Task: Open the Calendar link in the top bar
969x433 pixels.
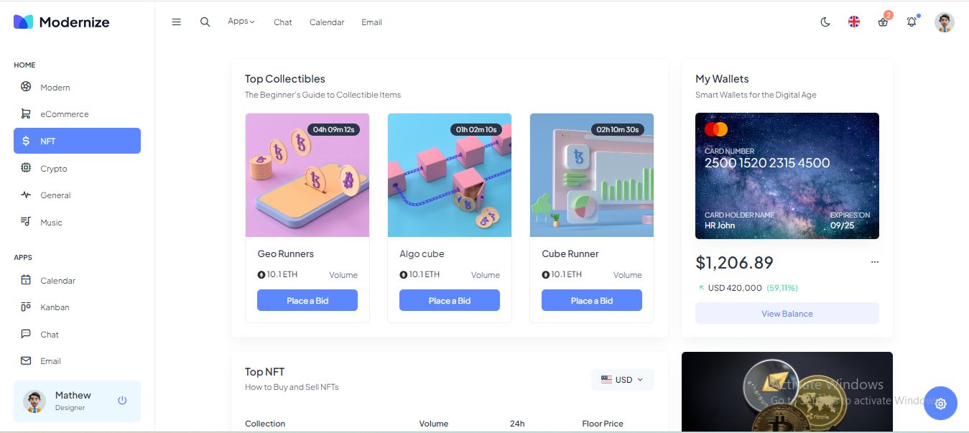Action: point(327,22)
